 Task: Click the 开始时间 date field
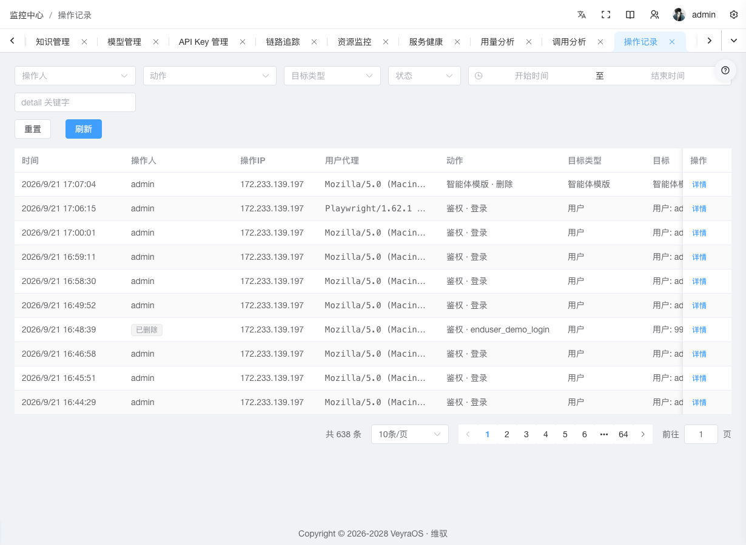click(532, 76)
